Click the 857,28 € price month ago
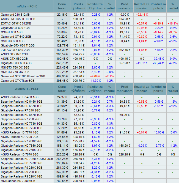179x183 pixels. coord(125,63)
